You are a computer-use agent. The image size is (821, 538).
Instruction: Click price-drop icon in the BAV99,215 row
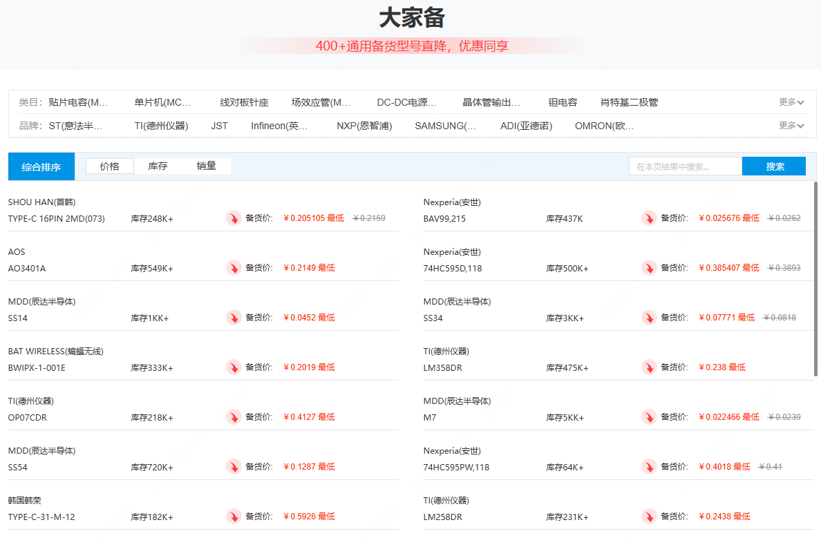[649, 218]
